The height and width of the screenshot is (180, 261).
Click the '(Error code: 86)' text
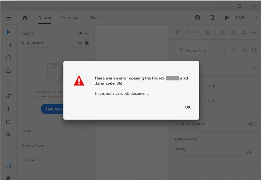pyautogui.click(x=108, y=83)
